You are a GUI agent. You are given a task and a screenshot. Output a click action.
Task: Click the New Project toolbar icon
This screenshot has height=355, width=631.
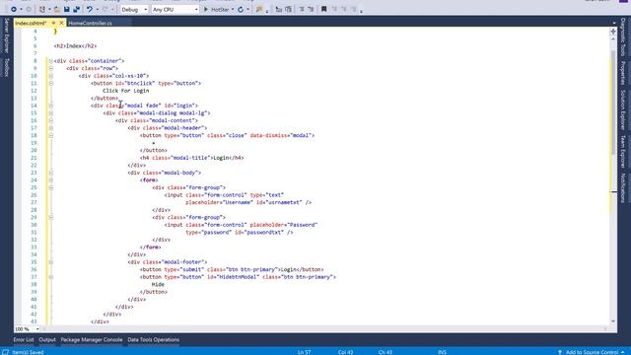(42, 9)
